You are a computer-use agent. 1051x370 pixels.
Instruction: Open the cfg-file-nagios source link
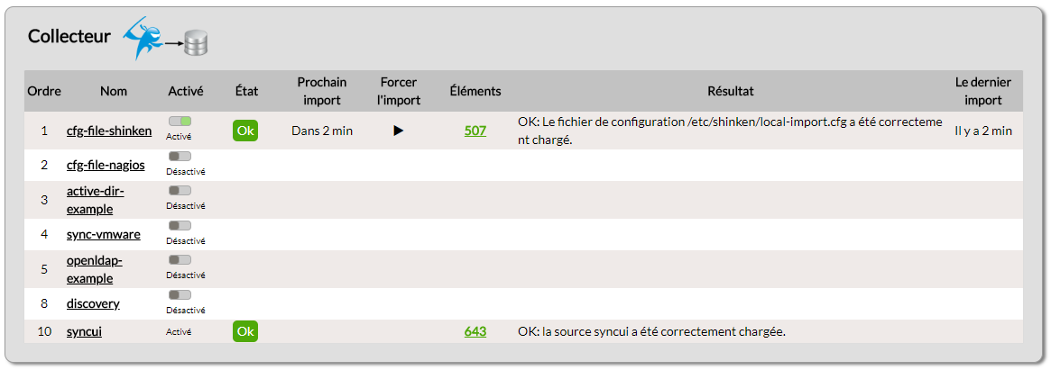tap(106, 165)
